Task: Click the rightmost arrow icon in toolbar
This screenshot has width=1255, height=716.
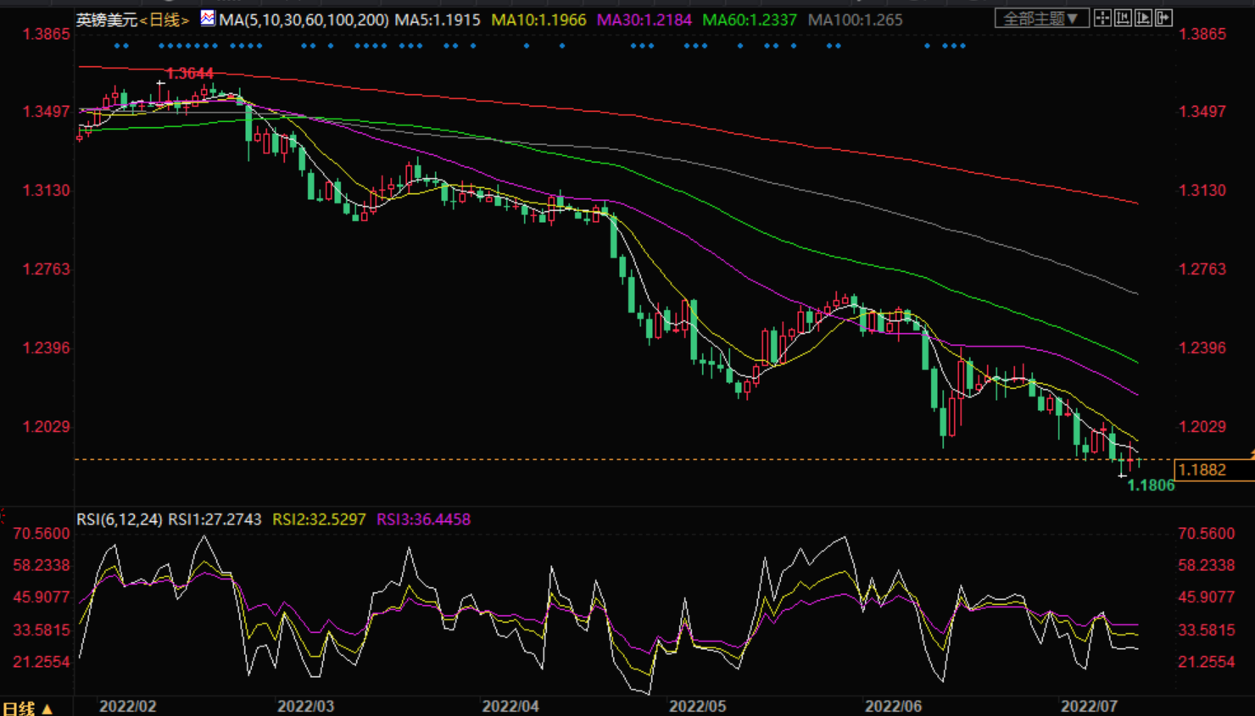Action: tap(1163, 18)
